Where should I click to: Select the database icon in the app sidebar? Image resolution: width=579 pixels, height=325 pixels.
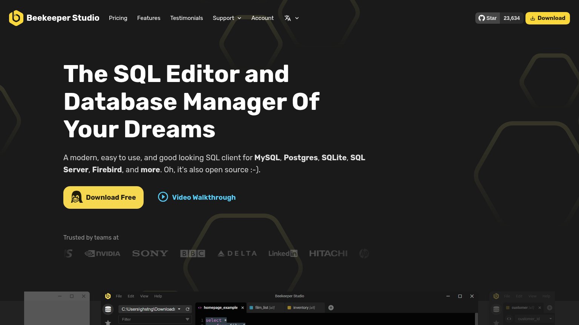click(108, 309)
